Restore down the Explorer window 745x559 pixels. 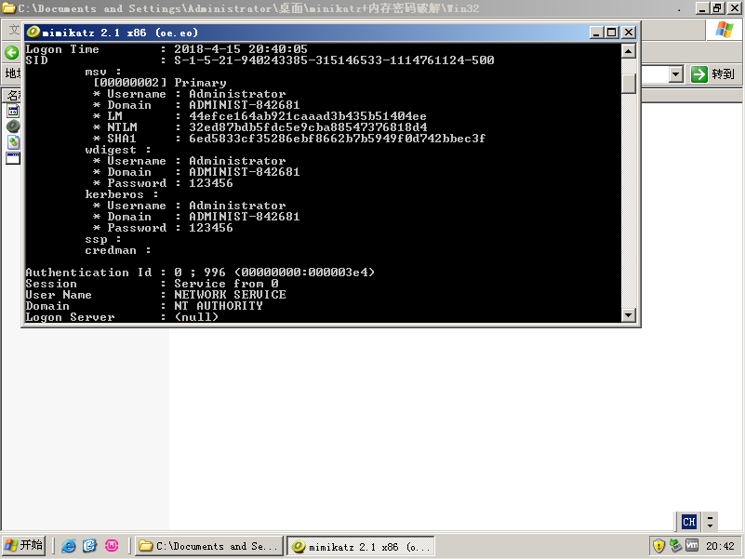718,8
